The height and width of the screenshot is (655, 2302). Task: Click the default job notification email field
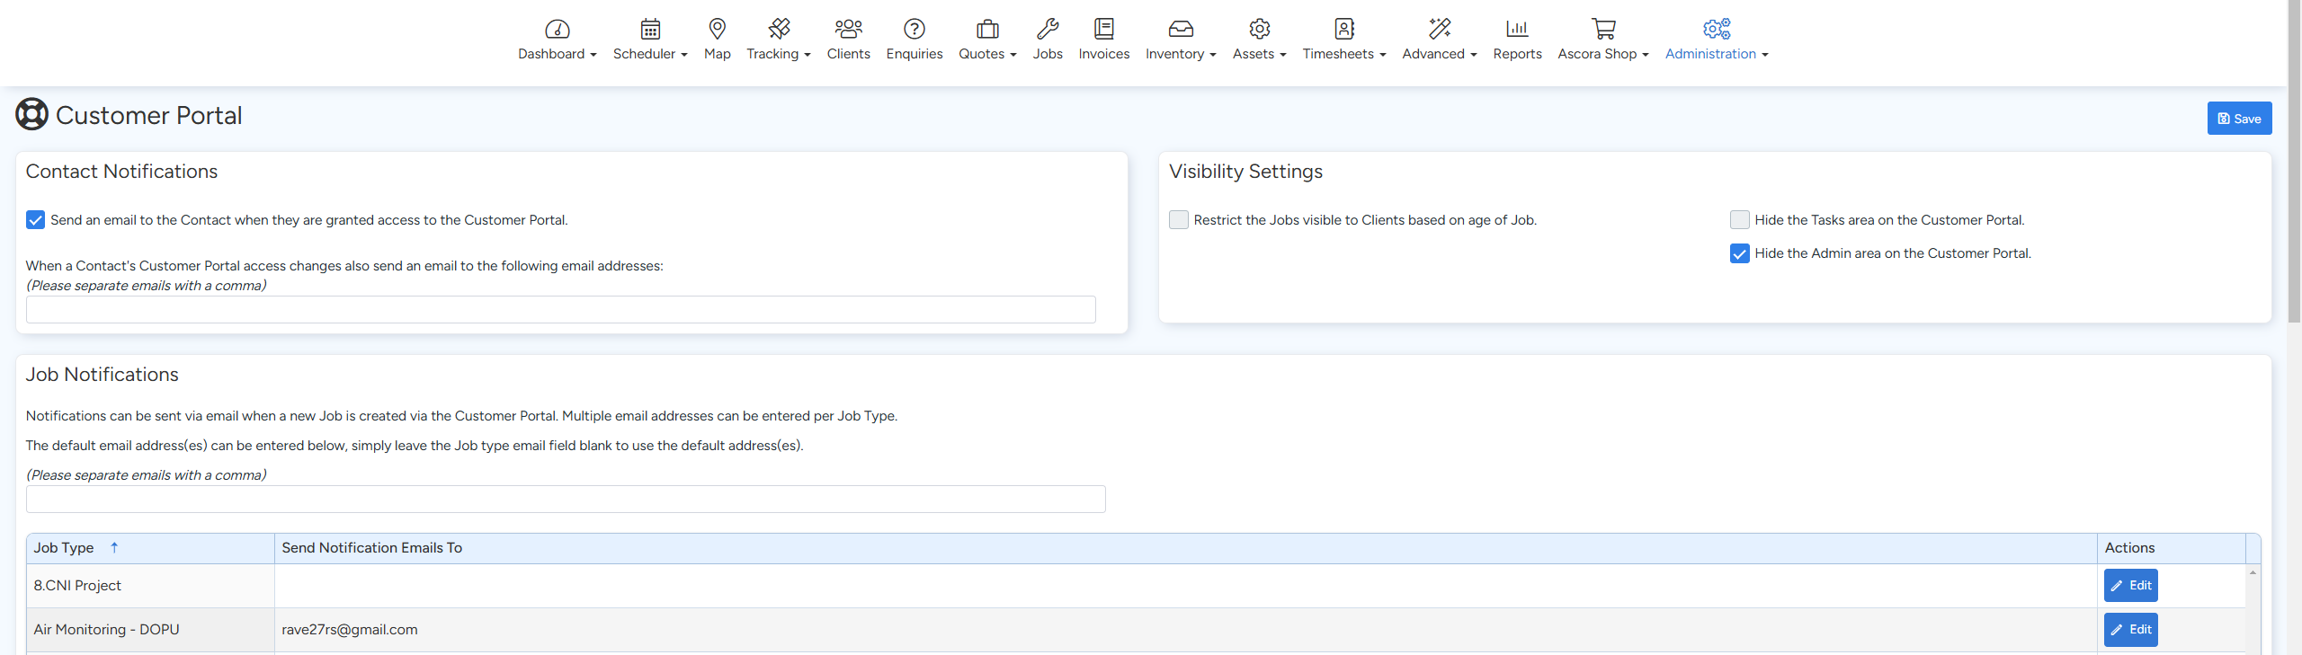coord(566,500)
